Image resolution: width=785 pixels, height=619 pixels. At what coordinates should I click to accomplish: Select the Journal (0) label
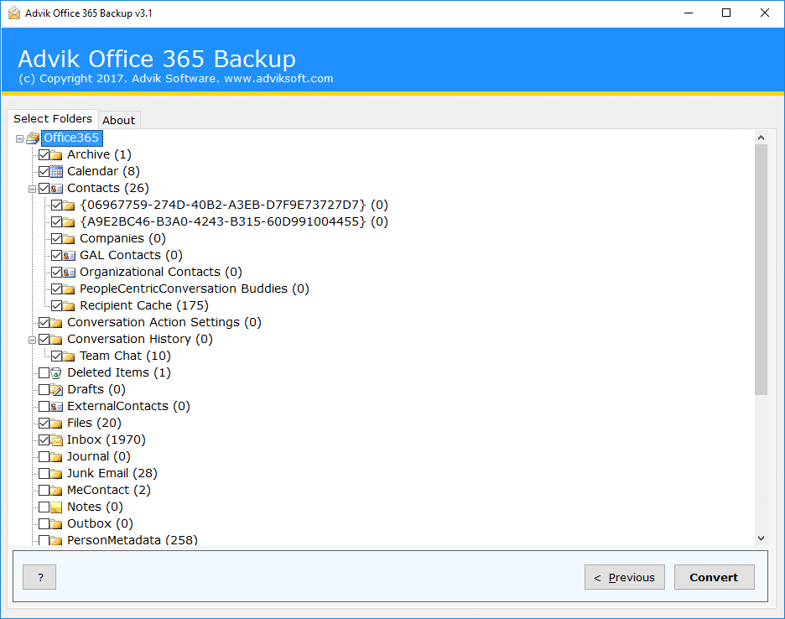(99, 457)
